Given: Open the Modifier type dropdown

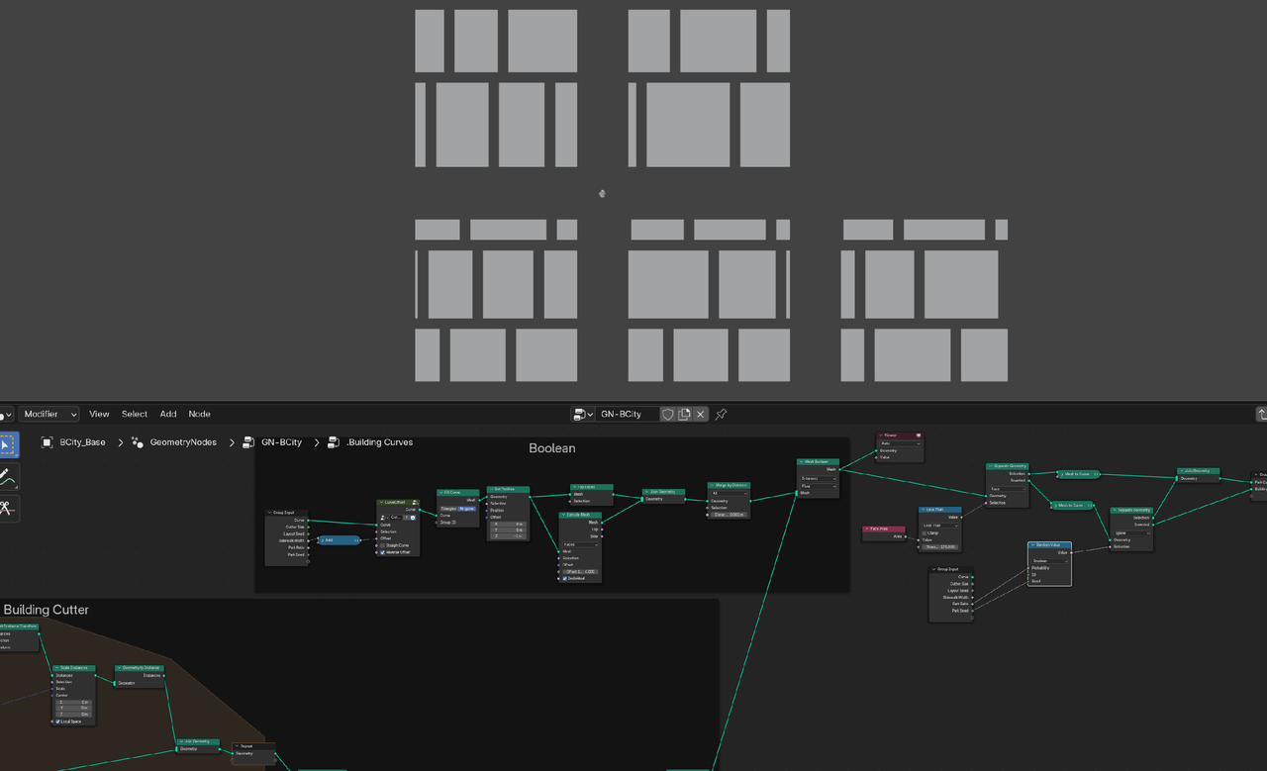Looking at the screenshot, I should [49, 414].
